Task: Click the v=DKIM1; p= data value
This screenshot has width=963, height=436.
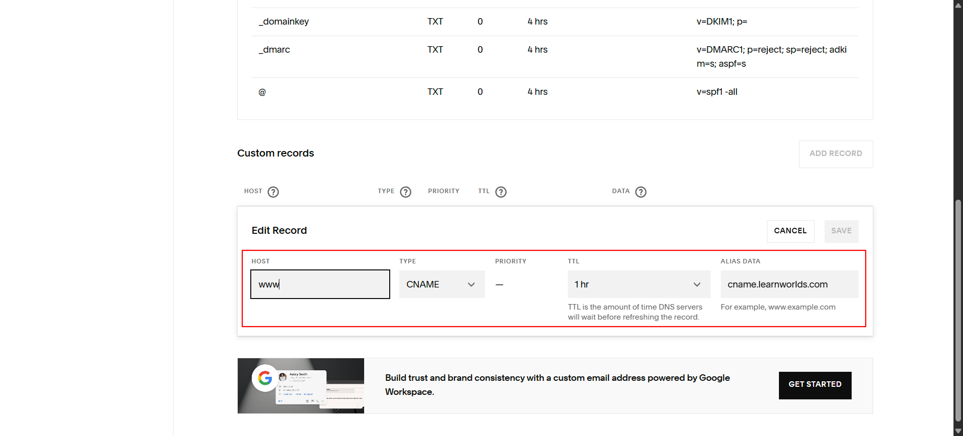Action: 722,22
